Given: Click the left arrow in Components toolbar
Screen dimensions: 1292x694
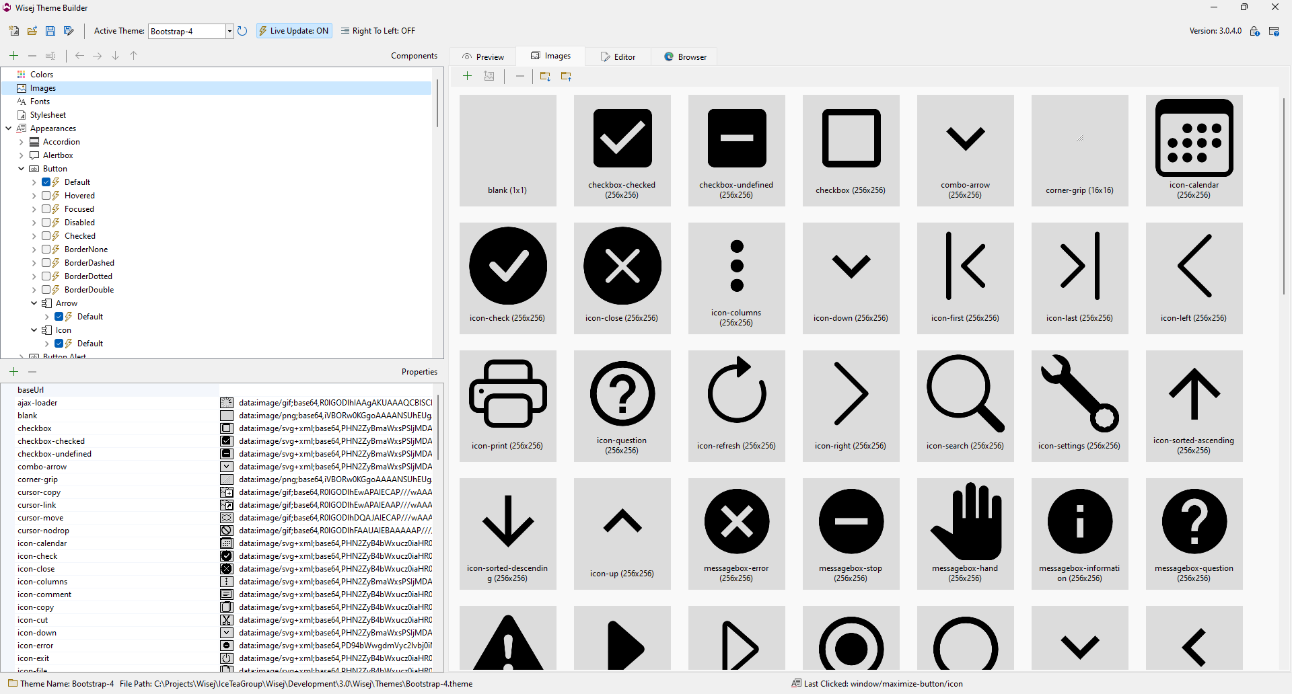Looking at the screenshot, I should [x=80, y=56].
